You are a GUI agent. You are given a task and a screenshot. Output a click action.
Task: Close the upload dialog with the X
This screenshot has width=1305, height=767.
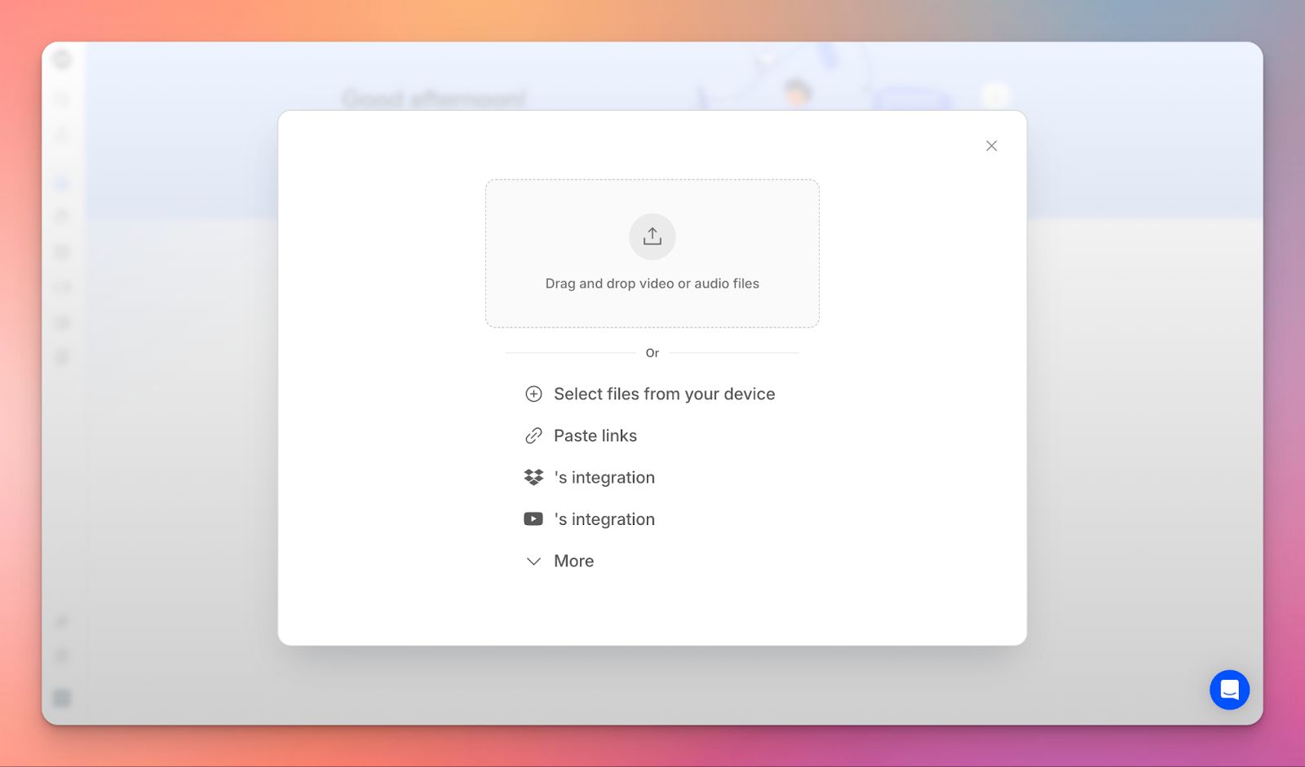click(991, 146)
